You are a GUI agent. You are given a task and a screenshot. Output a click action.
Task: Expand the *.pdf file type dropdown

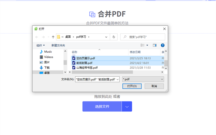tap(143, 79)
